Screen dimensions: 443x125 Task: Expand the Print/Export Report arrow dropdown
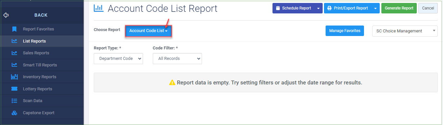(x=375, y=8)
